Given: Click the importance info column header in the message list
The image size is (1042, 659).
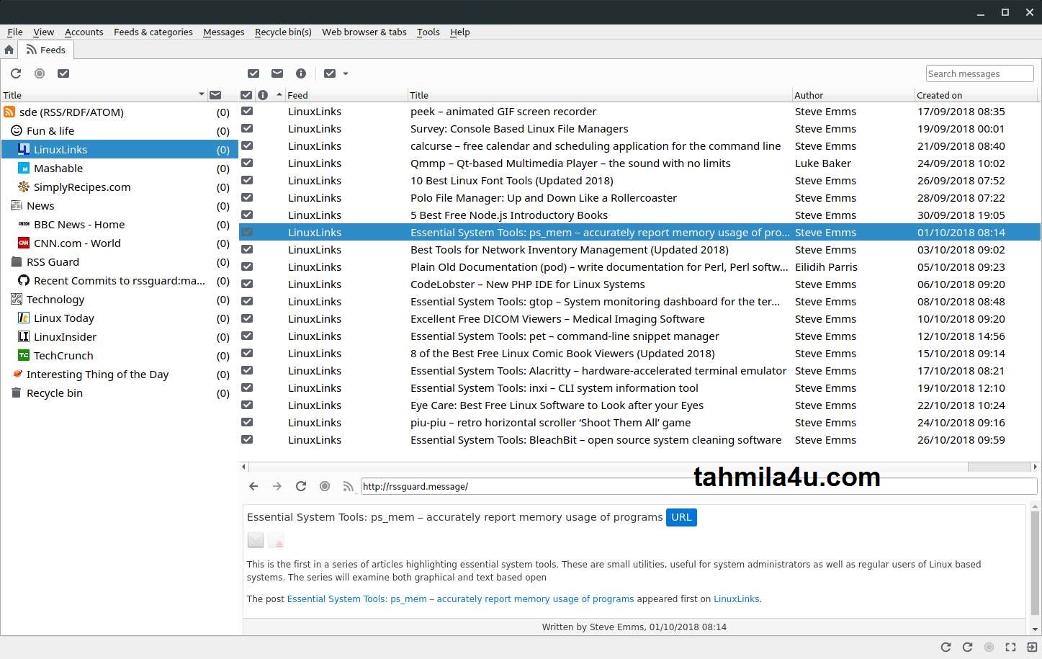Looking at the screenshot, I should click(263, 95).
